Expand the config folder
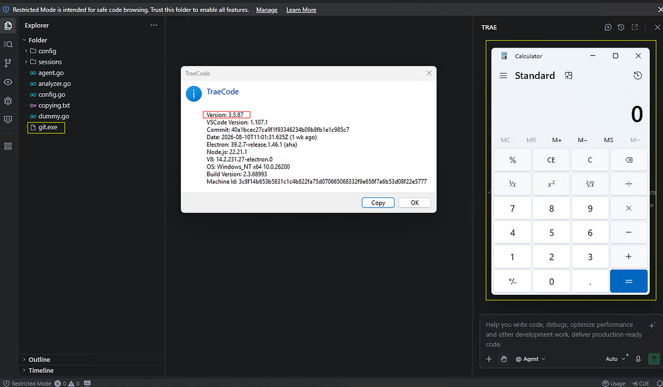 pos(26,51)
